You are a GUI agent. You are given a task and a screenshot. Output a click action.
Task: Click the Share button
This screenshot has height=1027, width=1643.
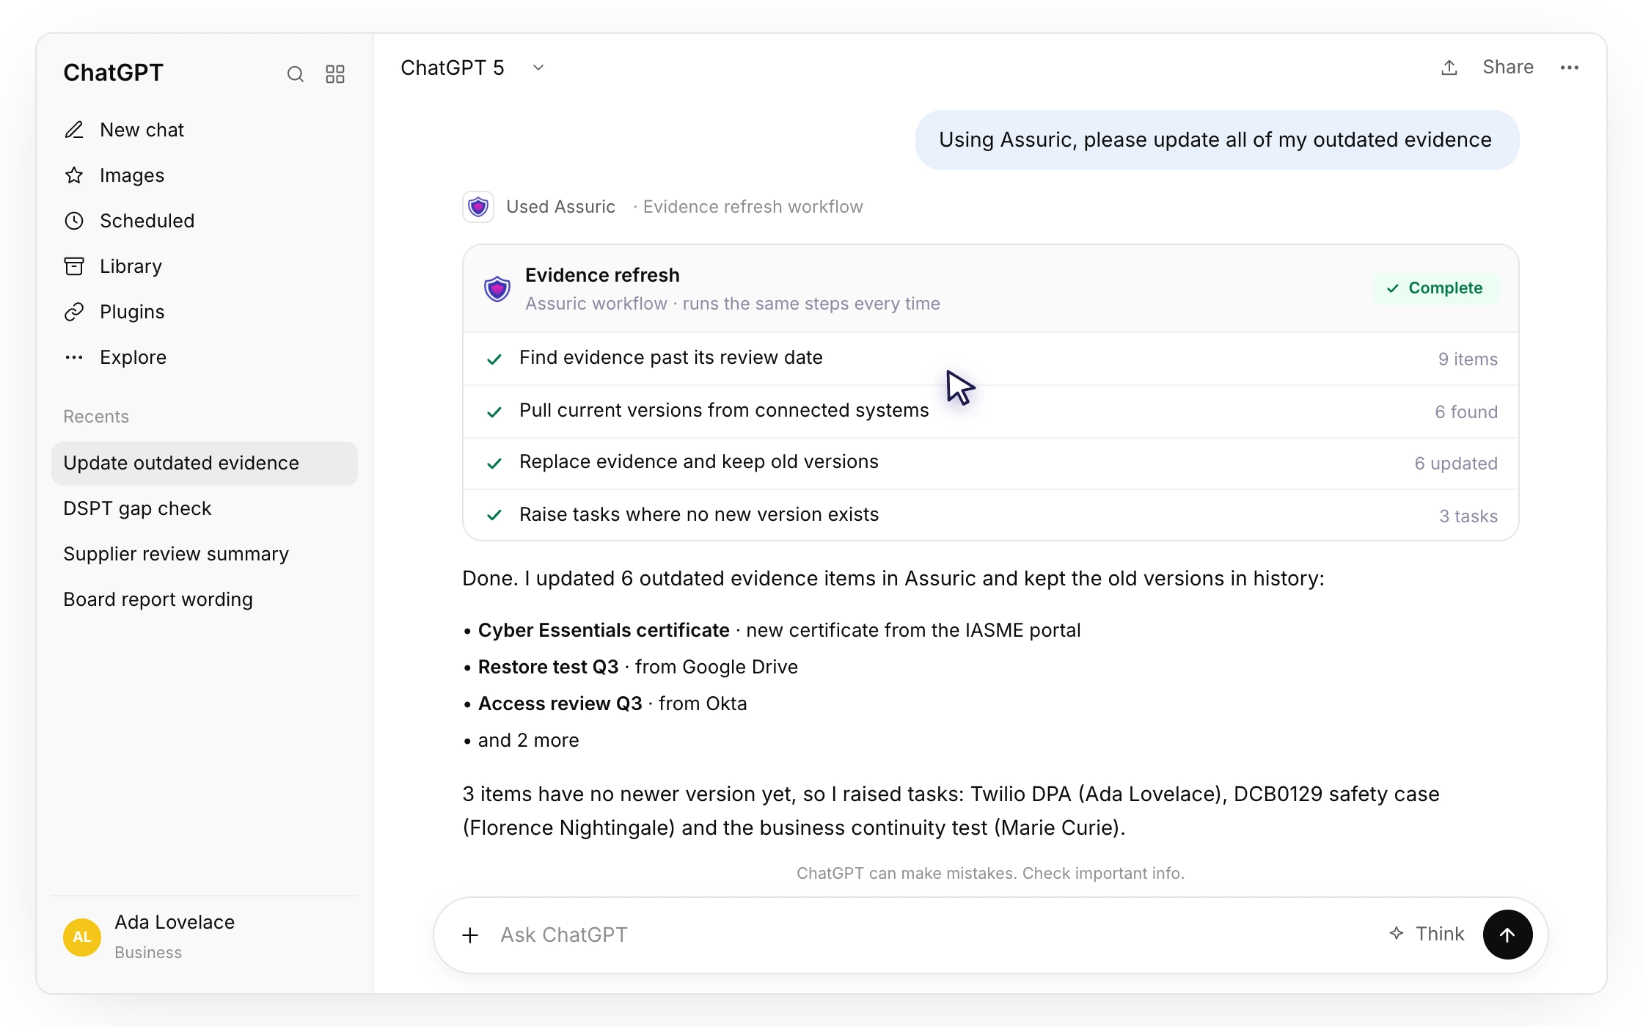click(1507, 67)
